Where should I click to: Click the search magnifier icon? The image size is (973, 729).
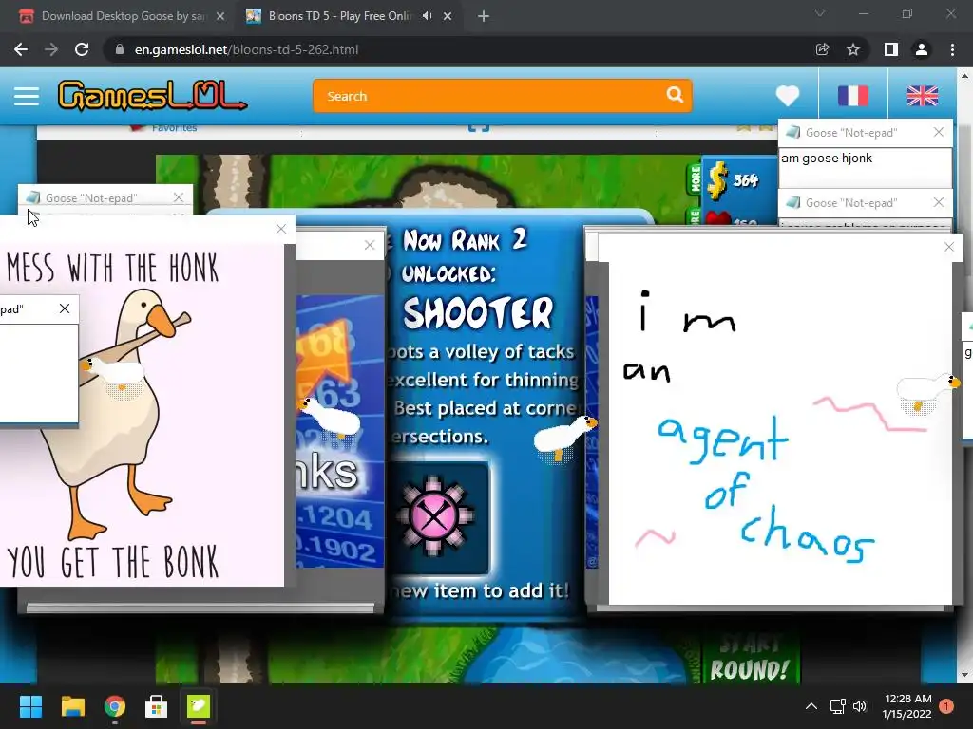tap(675, 95)
